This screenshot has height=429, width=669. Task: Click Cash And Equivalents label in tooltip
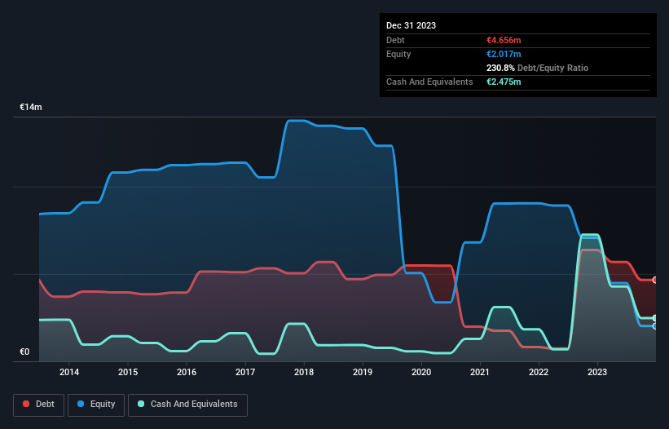point(429,82)
